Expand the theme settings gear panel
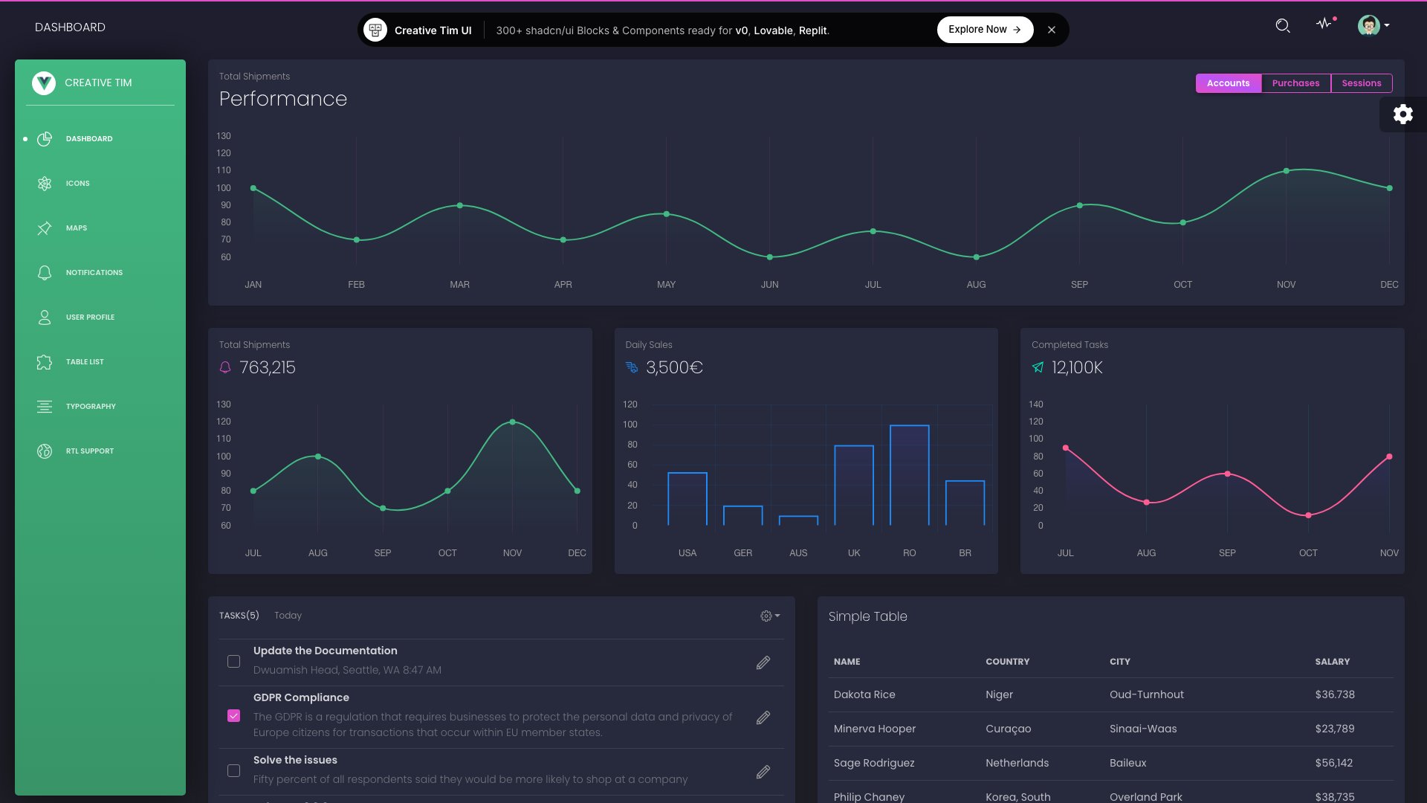Image resolution: width=1427 pixels, height=803 pixels. 1402,114
